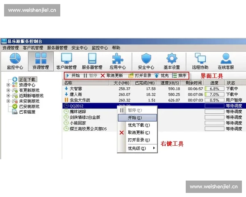Select 有更新游戏 tree node
Image resolution: width=246 pixels, height=197 pixels.
[x=29, y=90]
